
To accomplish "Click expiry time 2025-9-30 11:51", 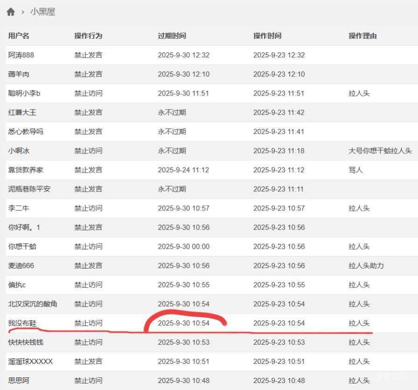I will click(x=183, y=93).
